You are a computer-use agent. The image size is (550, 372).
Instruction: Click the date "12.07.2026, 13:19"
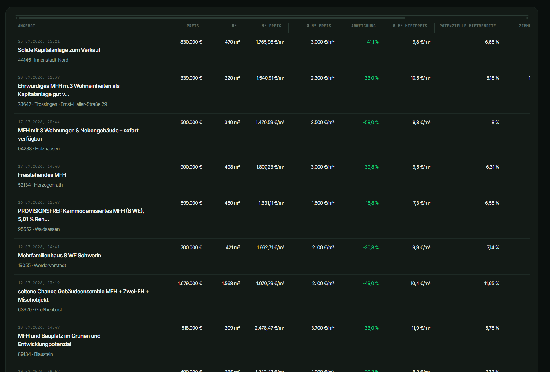click(39, 283)
